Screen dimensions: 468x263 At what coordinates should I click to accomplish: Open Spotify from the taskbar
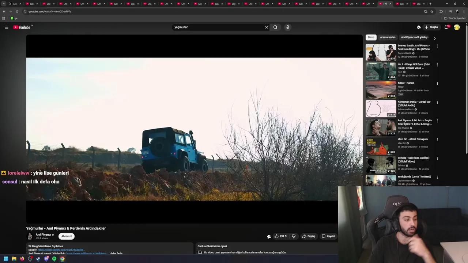[54, 259]
